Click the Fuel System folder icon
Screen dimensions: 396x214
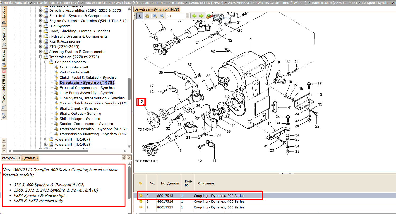click(x=46, y=26)
